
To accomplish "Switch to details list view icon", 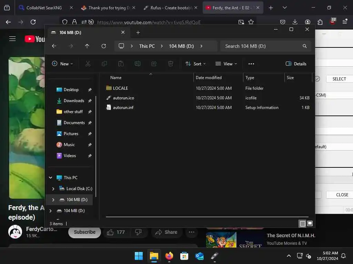I will [x=302, y=223].
